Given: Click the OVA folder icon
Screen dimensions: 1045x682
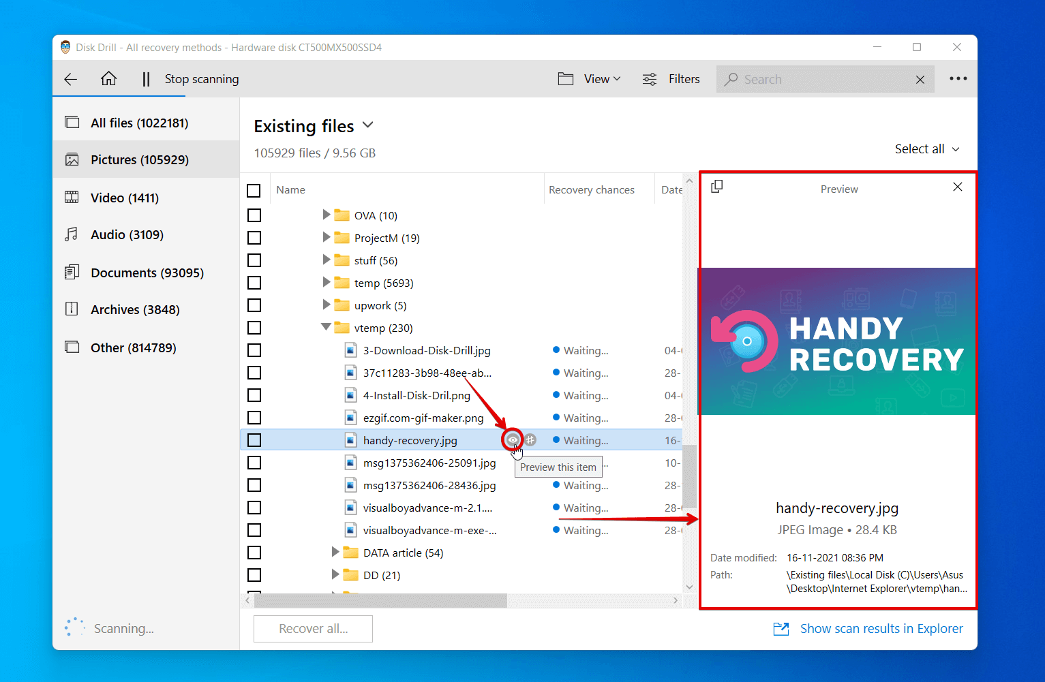Looking at the screenshot, I should (x=342, y=215).
